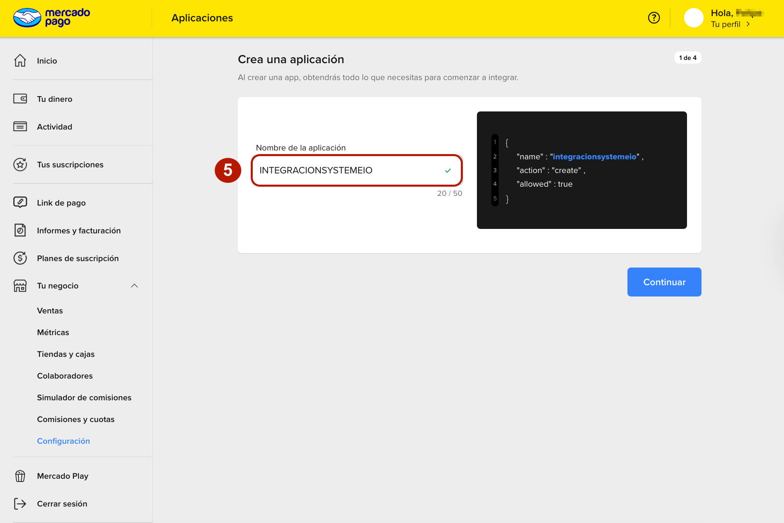Click the Tu dinero wallet icon

(20, 99)
